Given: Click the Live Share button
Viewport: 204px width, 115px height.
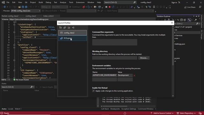Looking at the screenshot, I should point(190,7).
